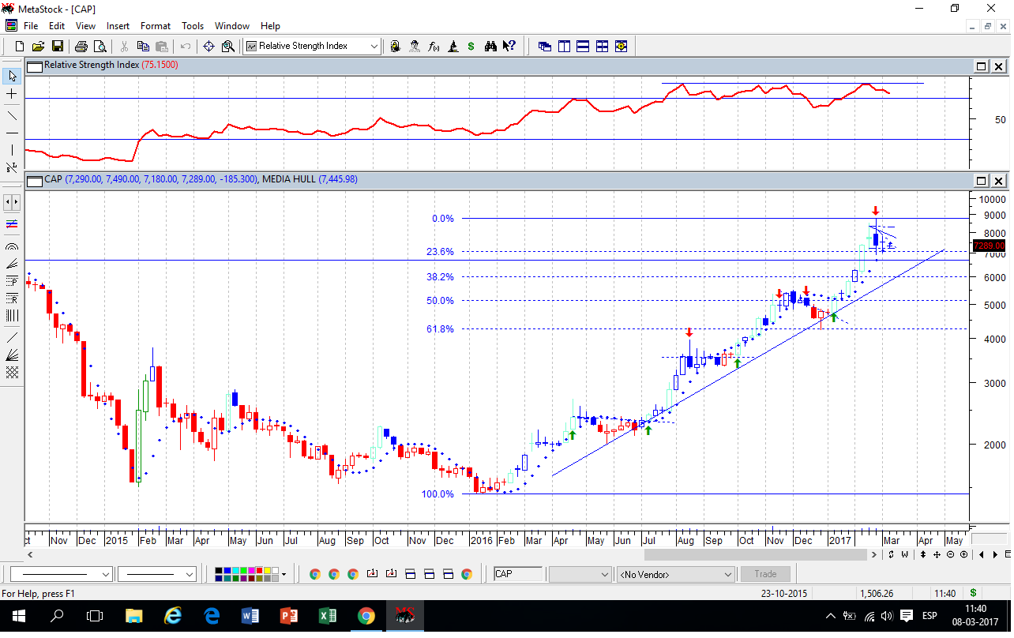This screenshot has height=638, width=1014.
Task: Open the System Tester microscope icon
Action: (x=453, y=46)
